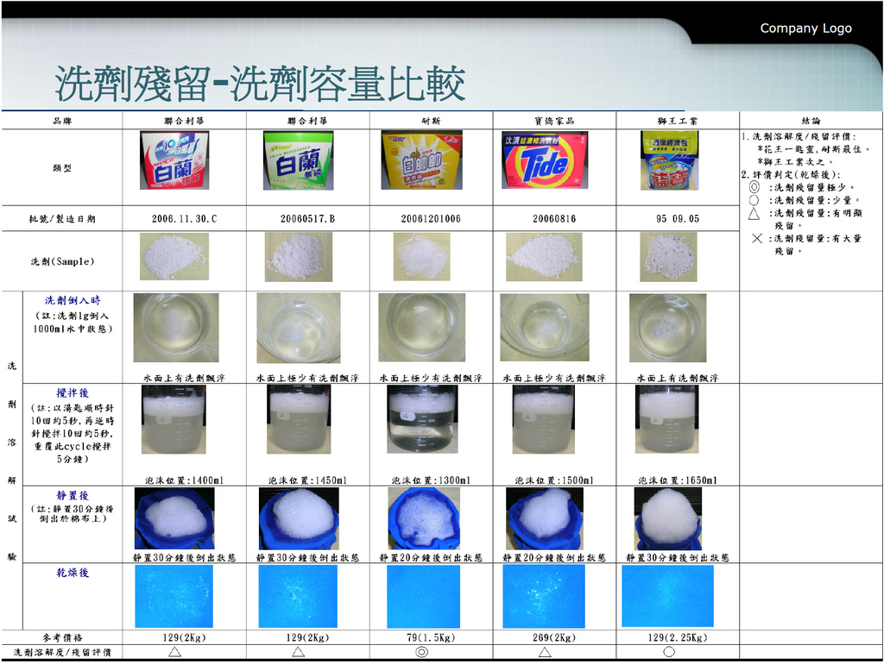Click the Company Logo text
Screen dimensions: 884x664
click(805, 28)
